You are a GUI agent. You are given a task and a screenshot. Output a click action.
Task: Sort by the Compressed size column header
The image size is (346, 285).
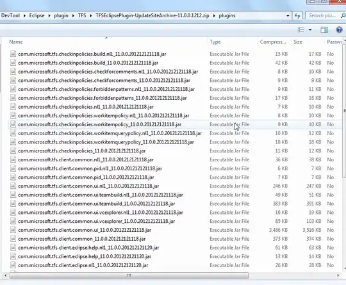click(273, 42)
